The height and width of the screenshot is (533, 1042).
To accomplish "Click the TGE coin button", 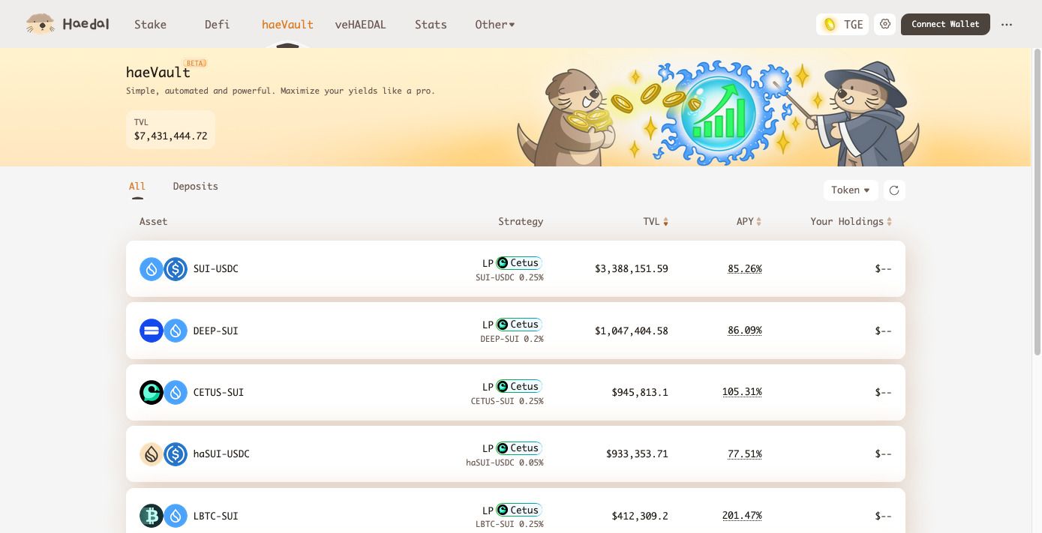I will (x=842, y=24).
